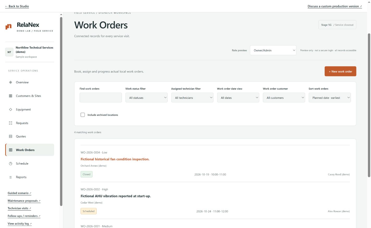Enable Include archived locations checkbox
371x228 pixels.
(x=83, y=115)
